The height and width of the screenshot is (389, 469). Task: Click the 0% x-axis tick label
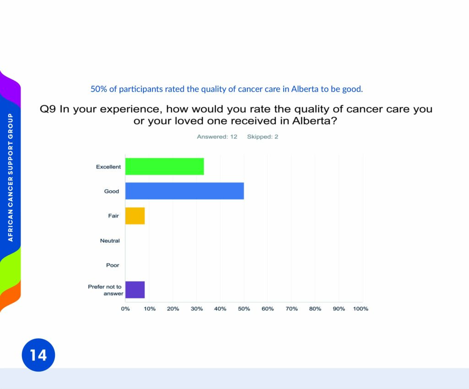125,309
